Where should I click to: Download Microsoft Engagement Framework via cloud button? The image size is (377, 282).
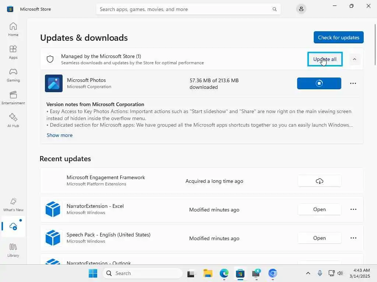[x=319, y=181]
